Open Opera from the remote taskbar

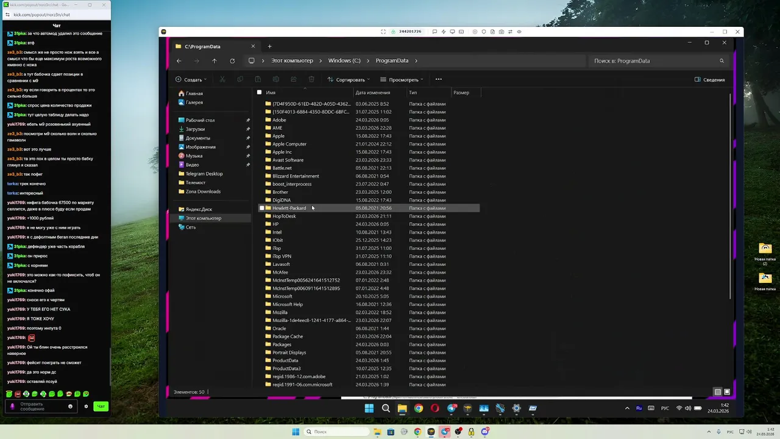pos(435,409)
